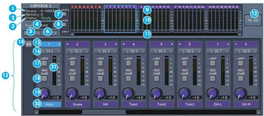
Task: Click the right arrow on channel 7 header
Action: coord(228,44)
